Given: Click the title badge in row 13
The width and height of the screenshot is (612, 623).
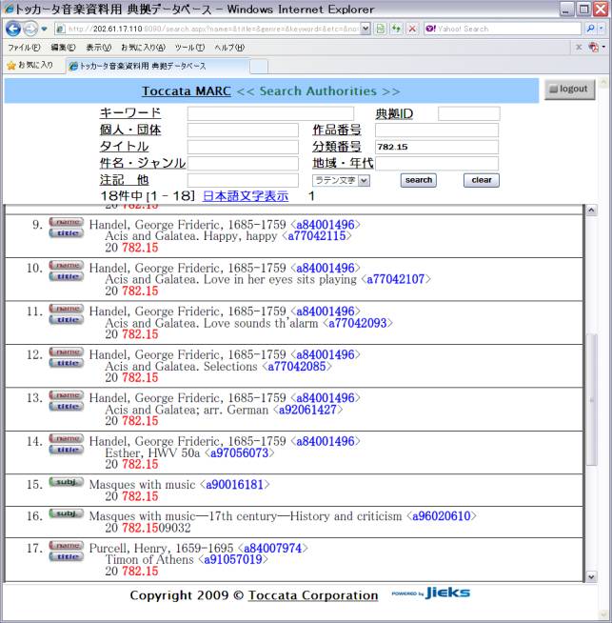Looking at the screenshot, I should point(67,407).
